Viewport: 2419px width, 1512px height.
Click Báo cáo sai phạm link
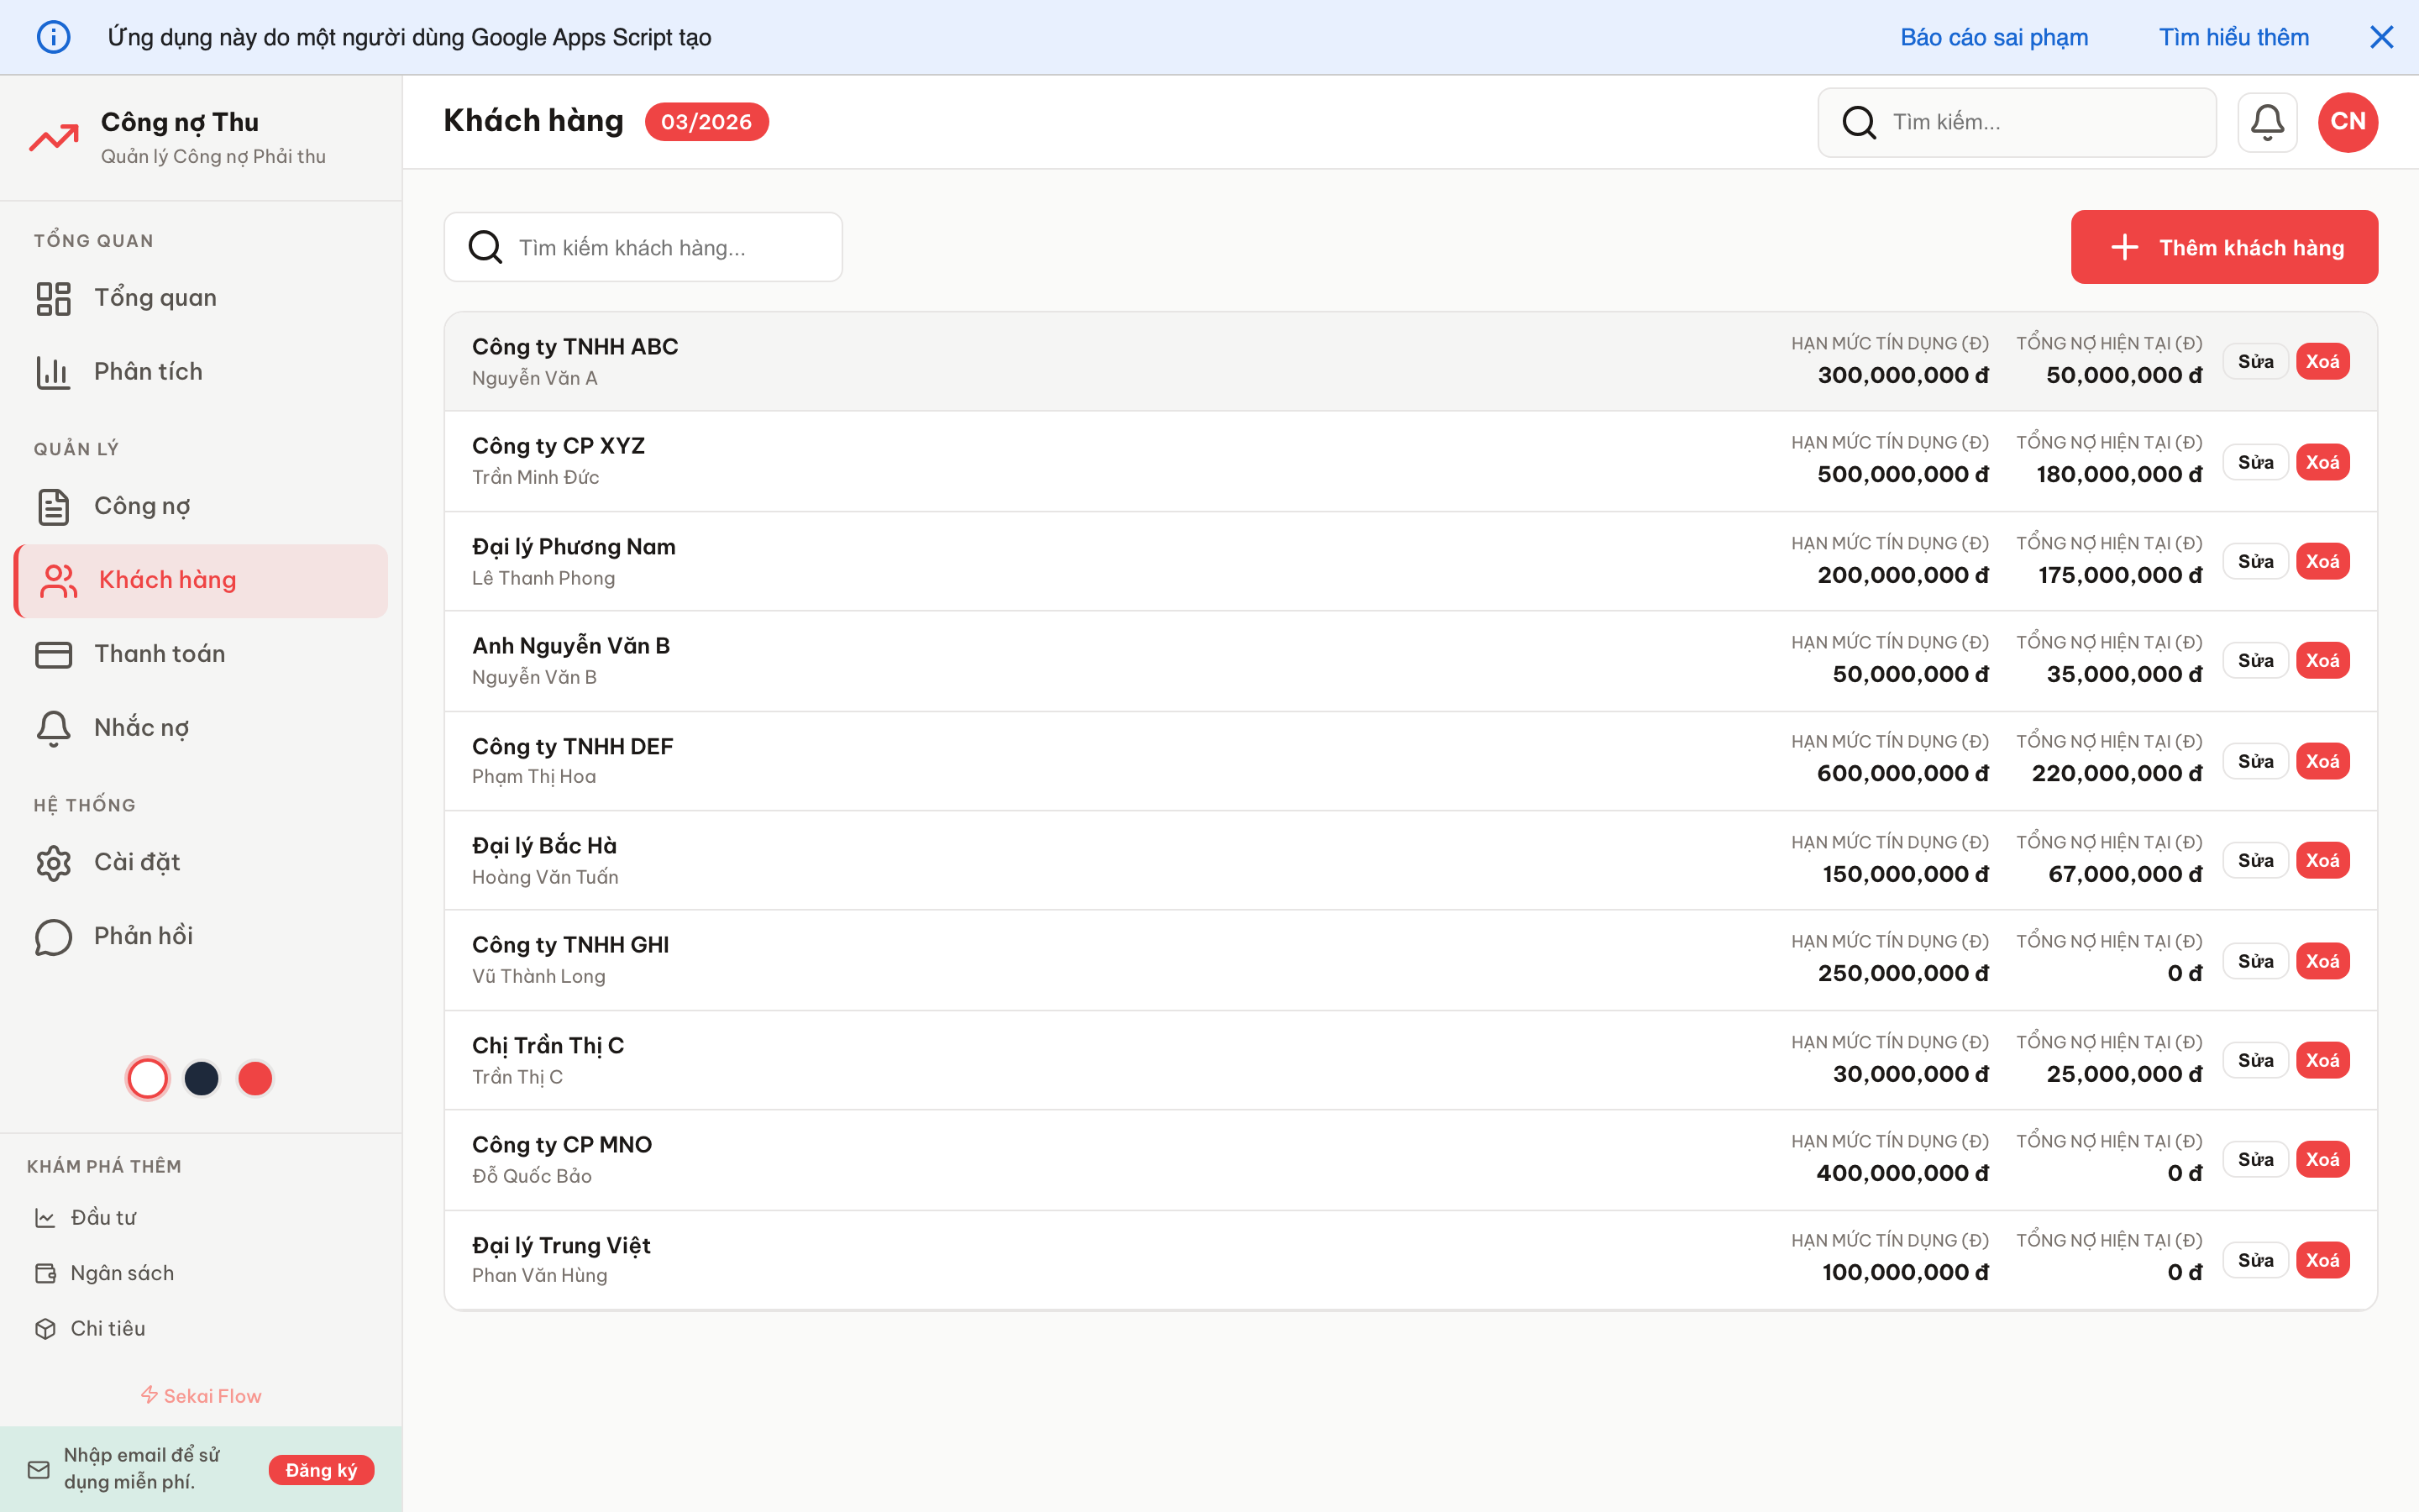click(1994, 37)
